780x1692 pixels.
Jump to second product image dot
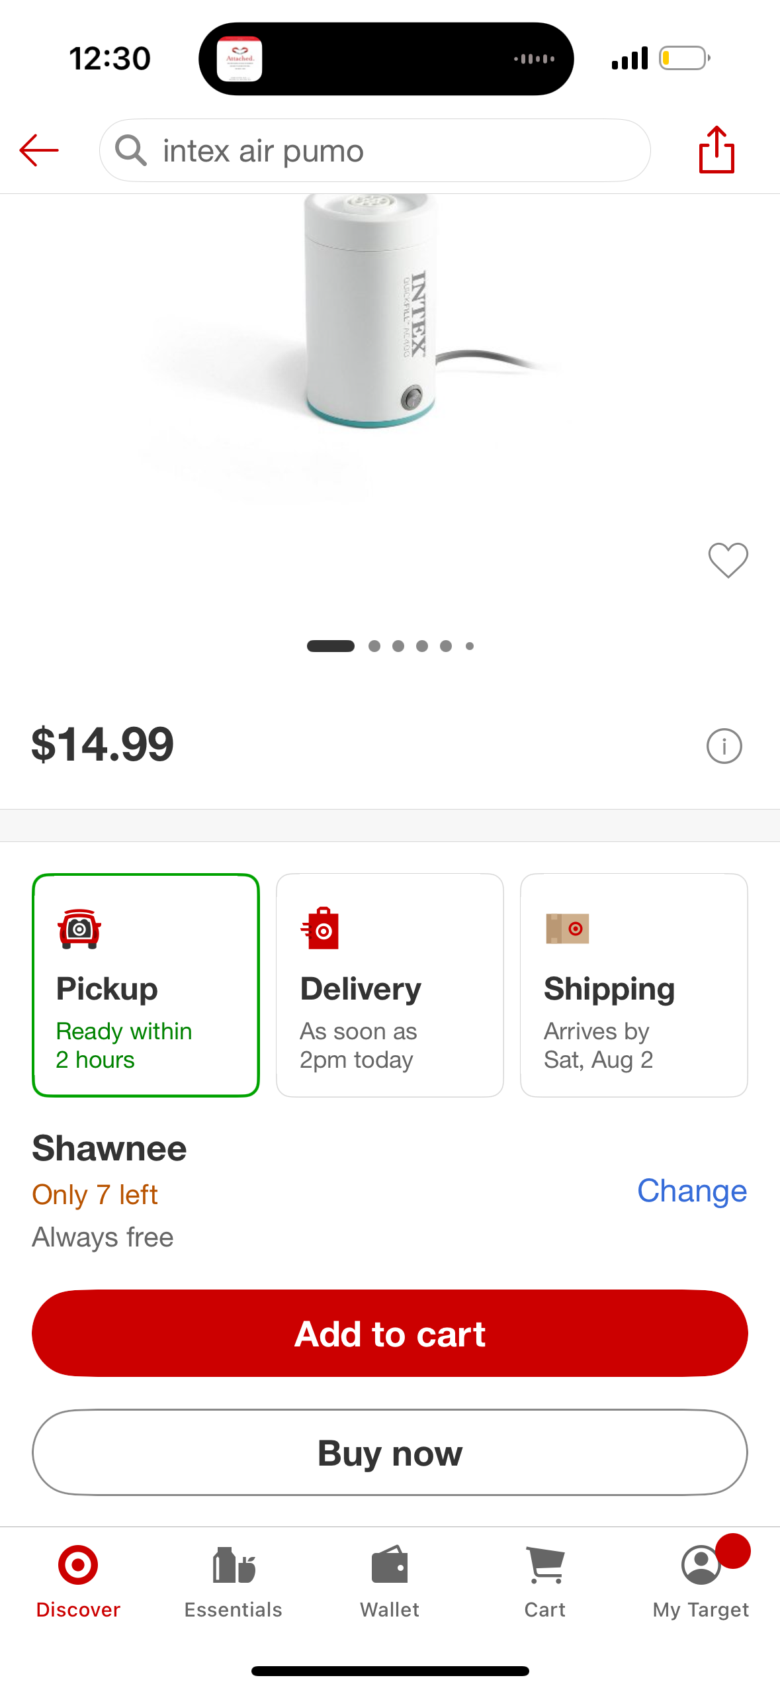[x=374, y=646]
